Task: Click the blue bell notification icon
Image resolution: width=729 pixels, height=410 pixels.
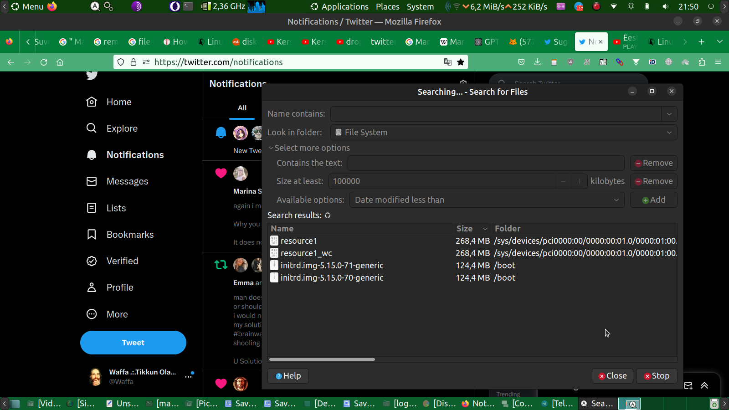Action: pyautogui.click(x=221, y=133)
